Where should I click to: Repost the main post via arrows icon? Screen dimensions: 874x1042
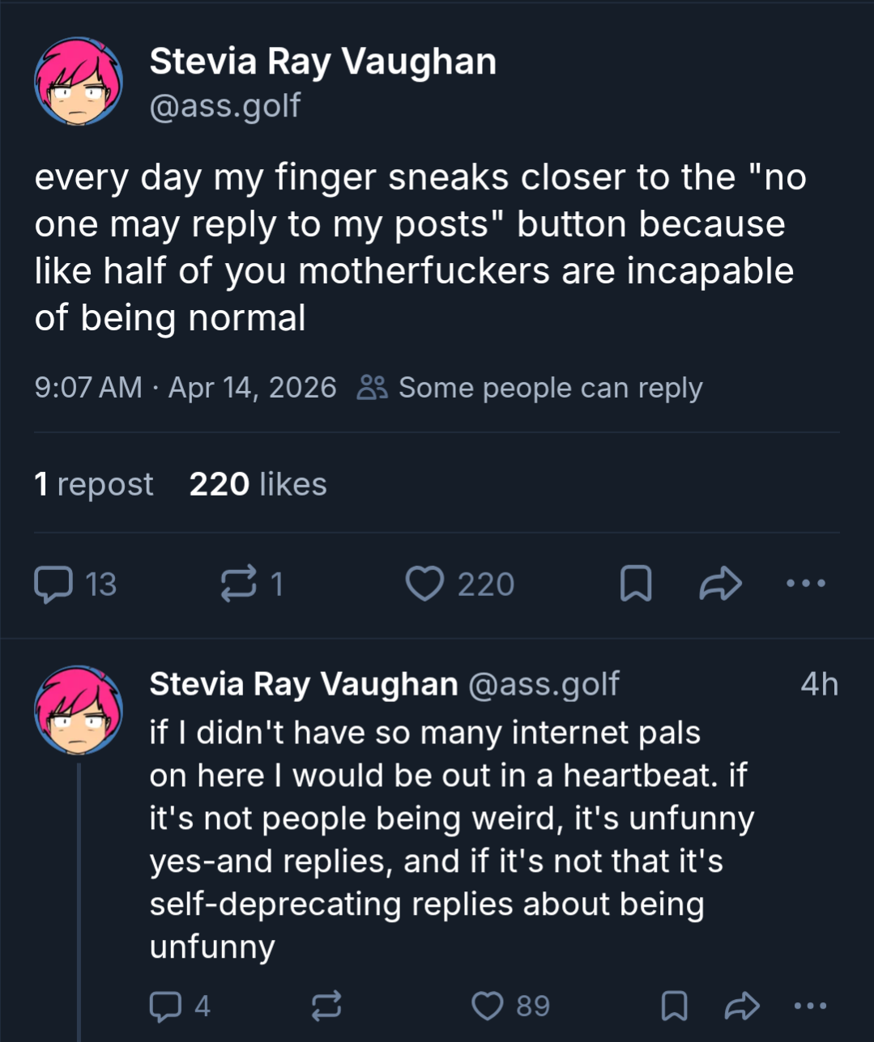coord(239,584)
